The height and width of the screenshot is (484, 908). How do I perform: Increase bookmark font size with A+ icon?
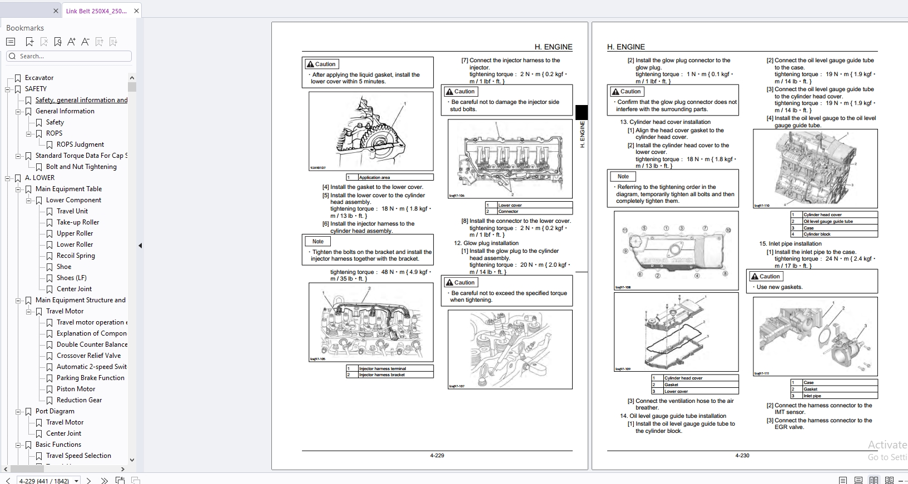point(71,42)
